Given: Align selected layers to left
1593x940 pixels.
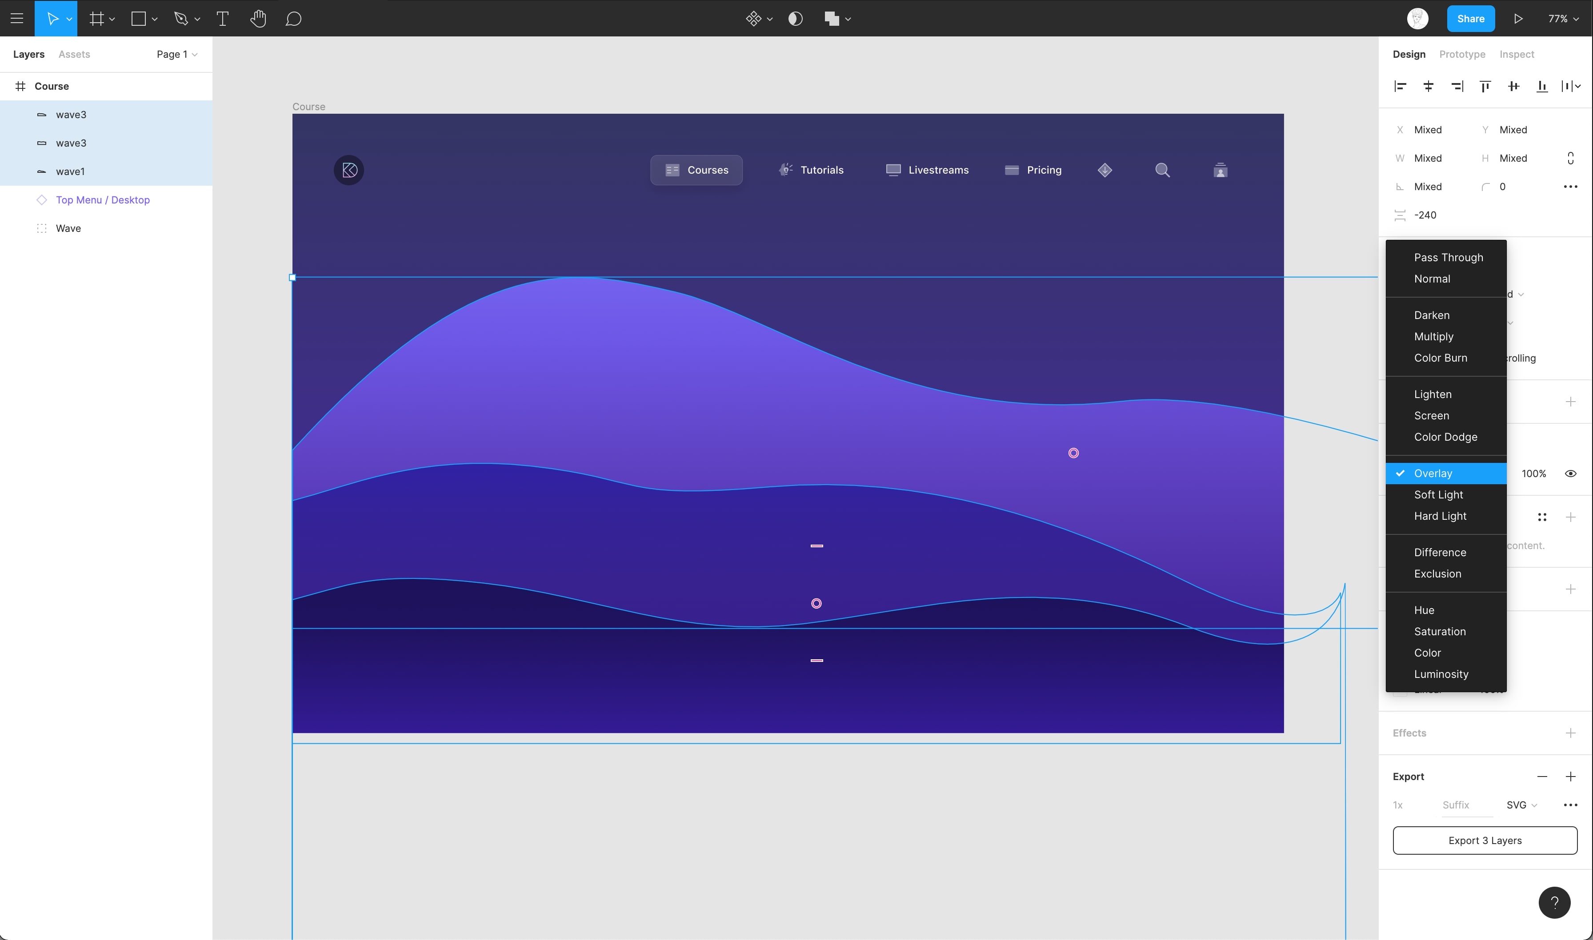Looking at the screenshot, I should 1401,86.
